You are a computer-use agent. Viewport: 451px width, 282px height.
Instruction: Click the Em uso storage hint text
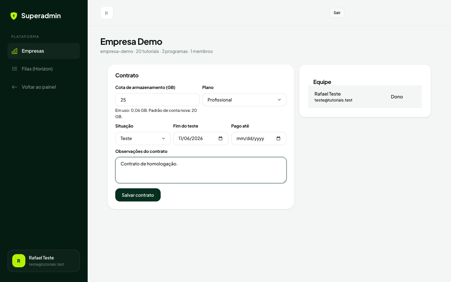coord(156,113)
